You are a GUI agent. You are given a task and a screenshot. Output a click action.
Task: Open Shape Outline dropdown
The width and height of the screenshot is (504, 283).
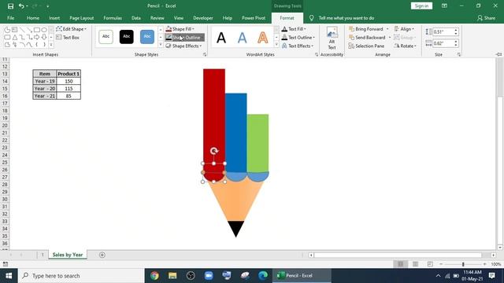[x=184, y=38]
